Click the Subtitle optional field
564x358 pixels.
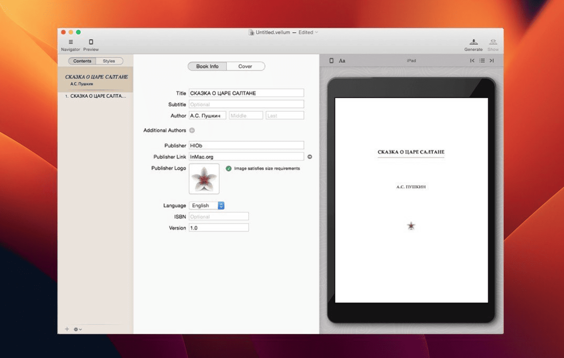click(247, 104)
